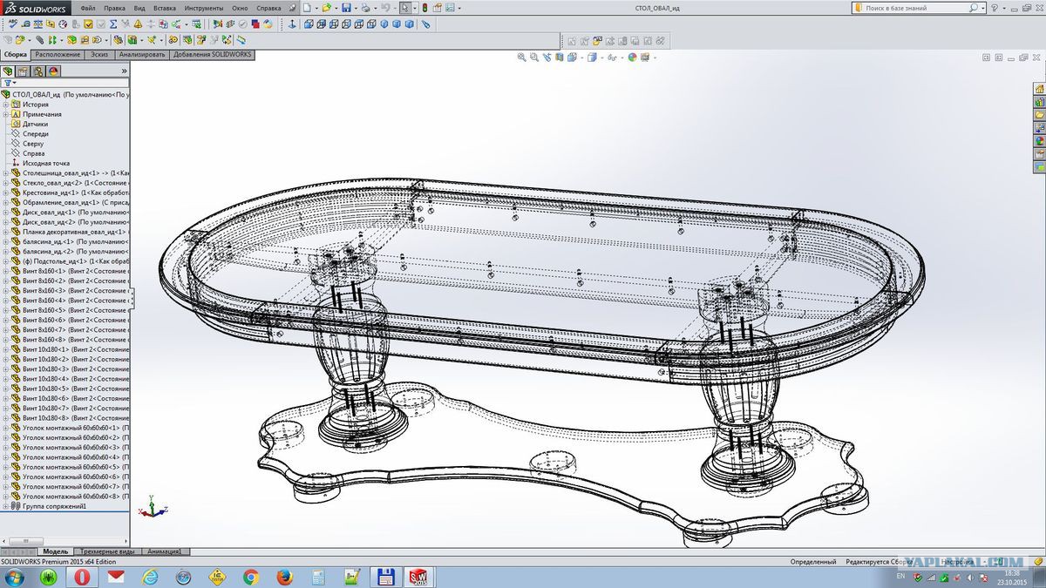Viewport: 1046px width, 588px height.
Task: Open File Explorer folder icon in task pane
Action: coord(1039,115)
